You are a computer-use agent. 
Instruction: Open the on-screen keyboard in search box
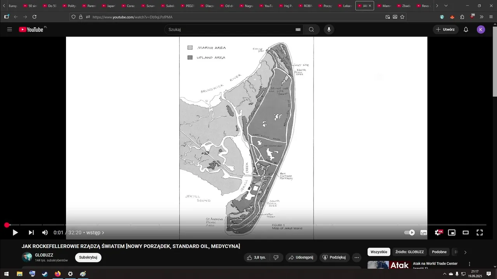click(298, 29)
